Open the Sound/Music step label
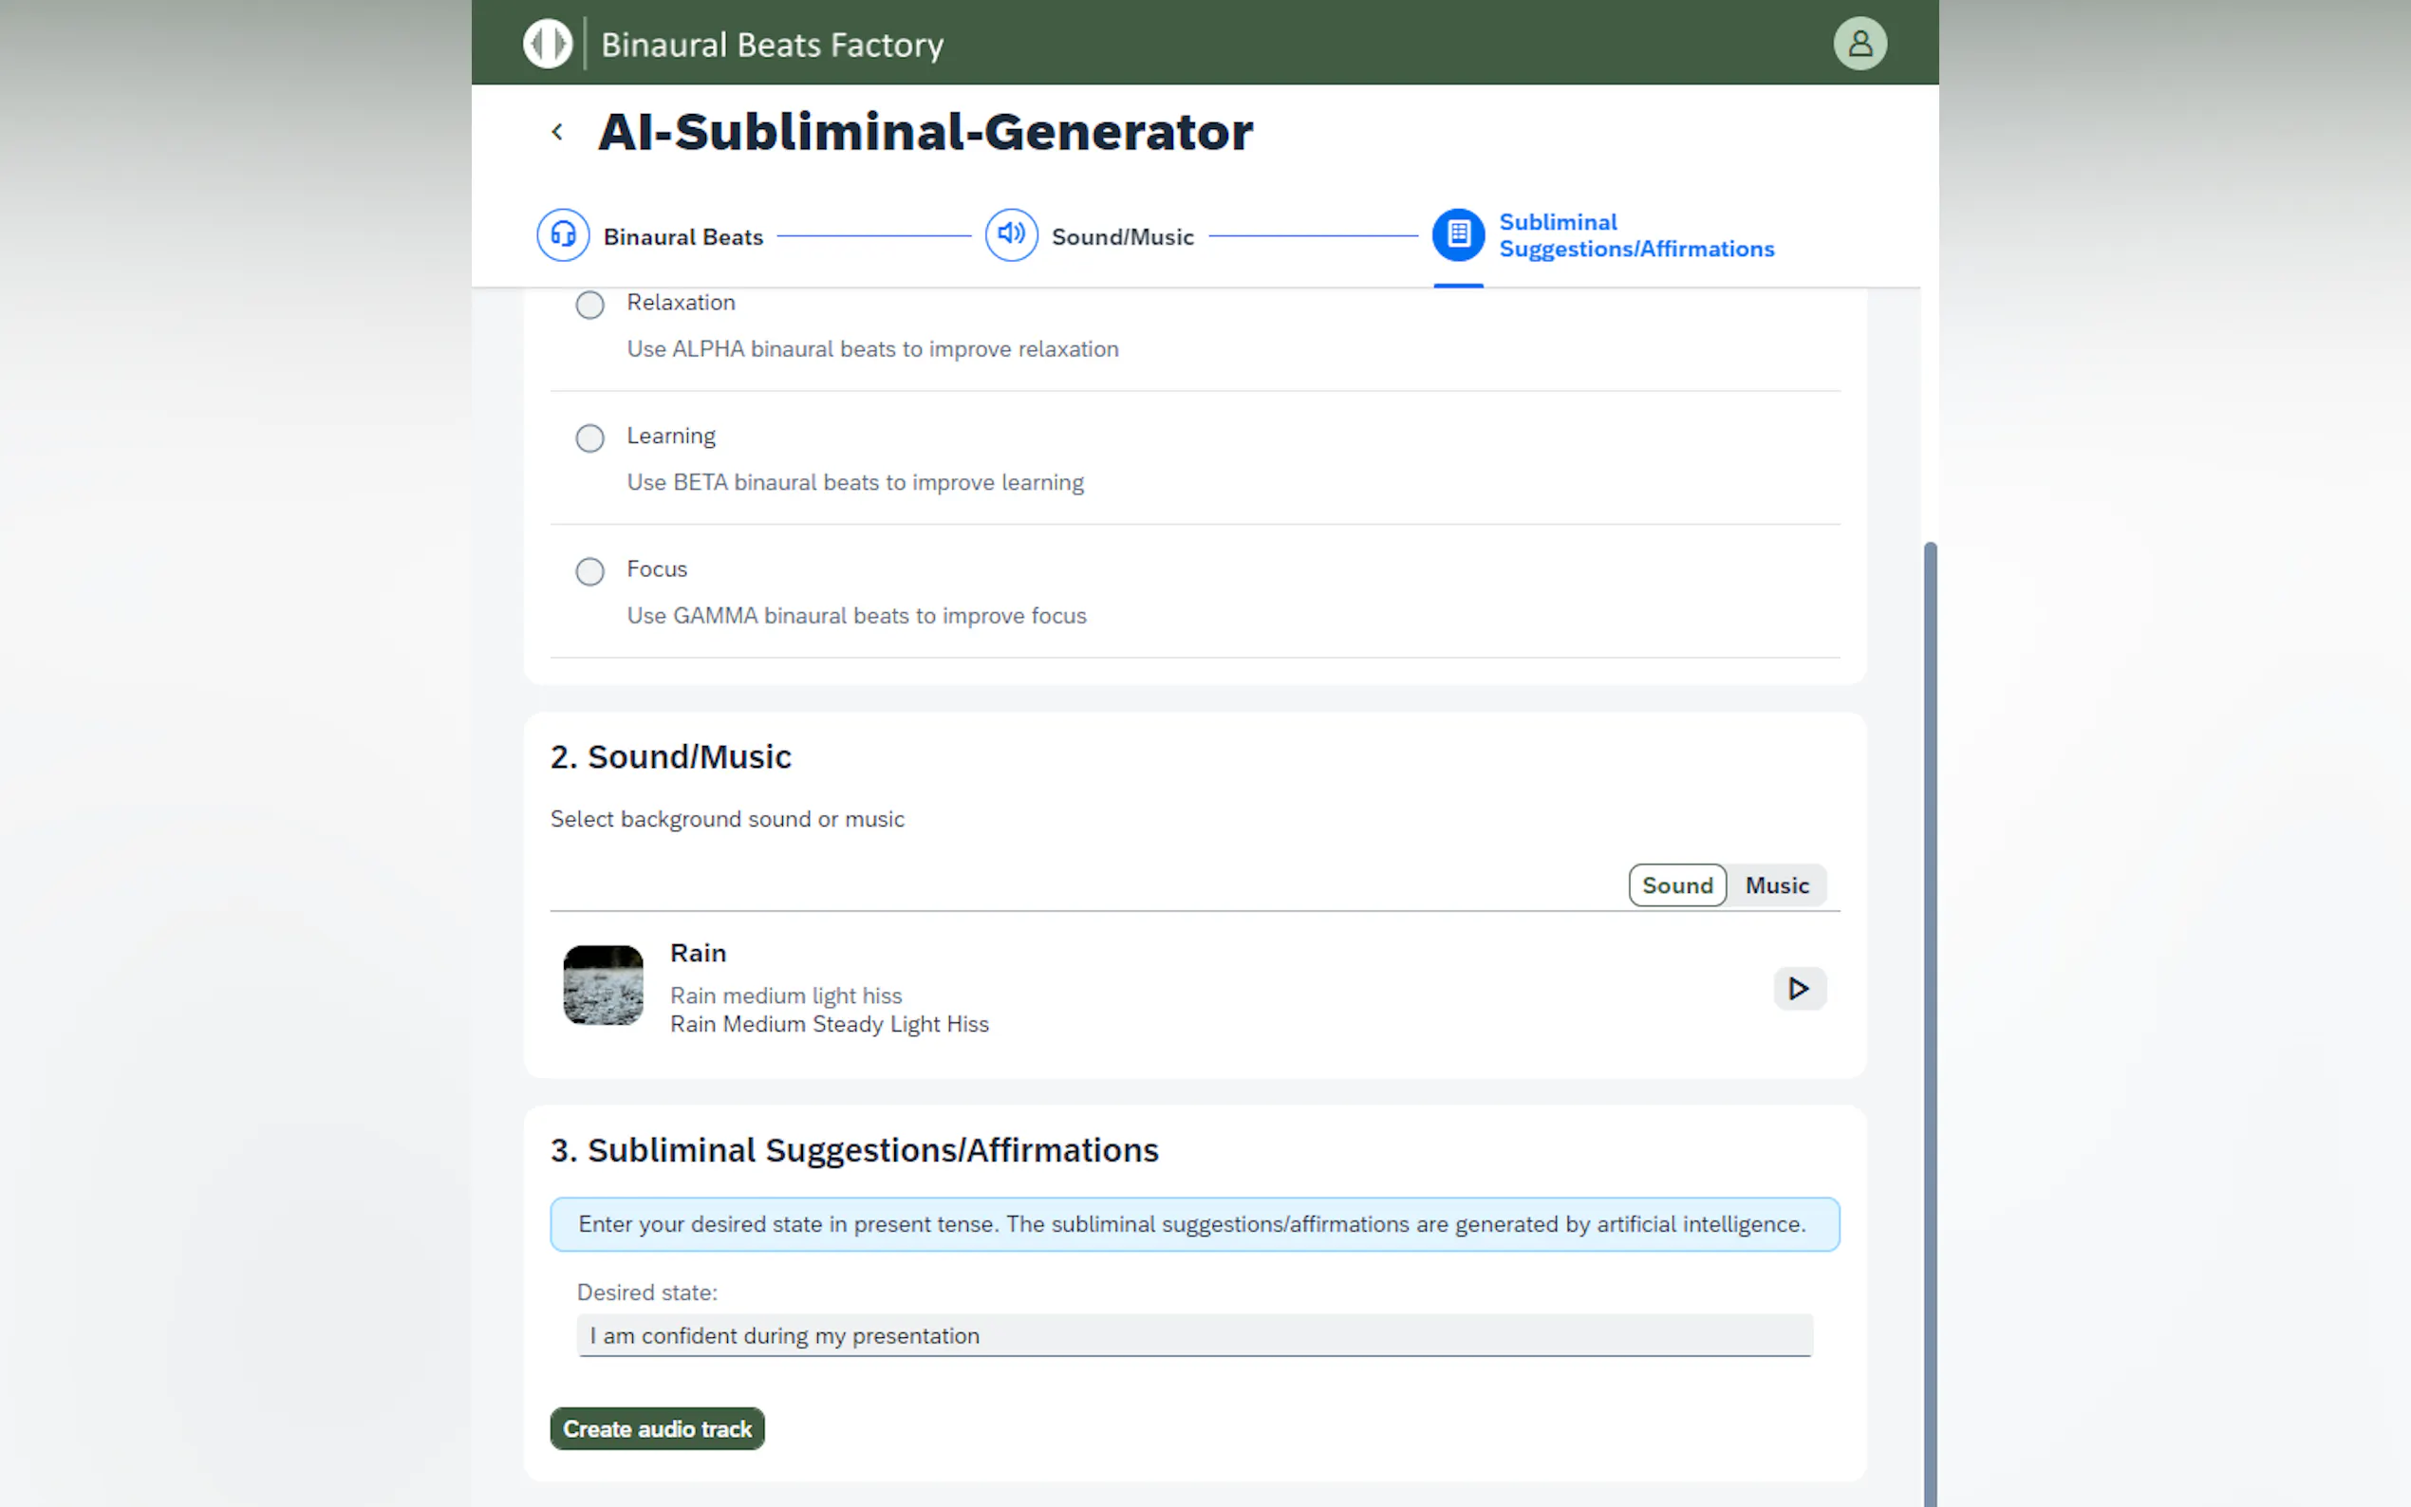 (x=1122, y=237)
